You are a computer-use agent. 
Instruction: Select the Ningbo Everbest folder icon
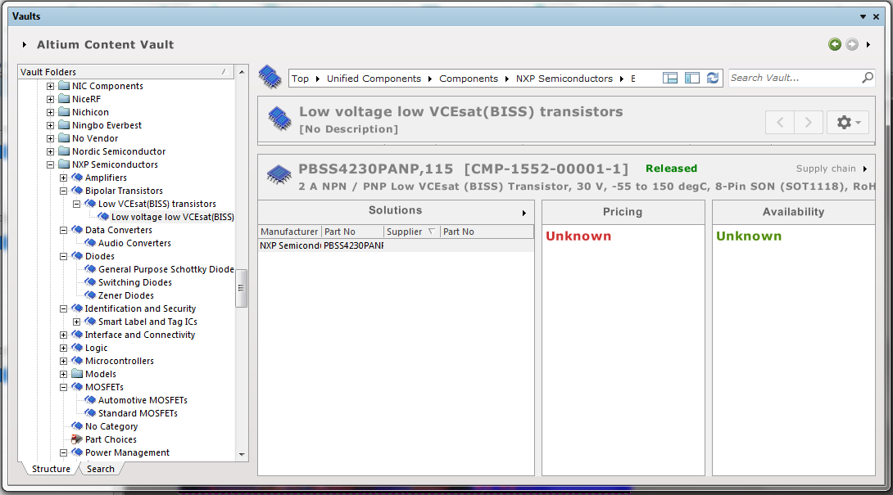pos(65,124)
